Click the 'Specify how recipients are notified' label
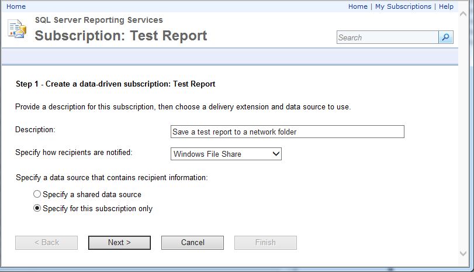This screenshot has width=474, height=272. (74, 153)
